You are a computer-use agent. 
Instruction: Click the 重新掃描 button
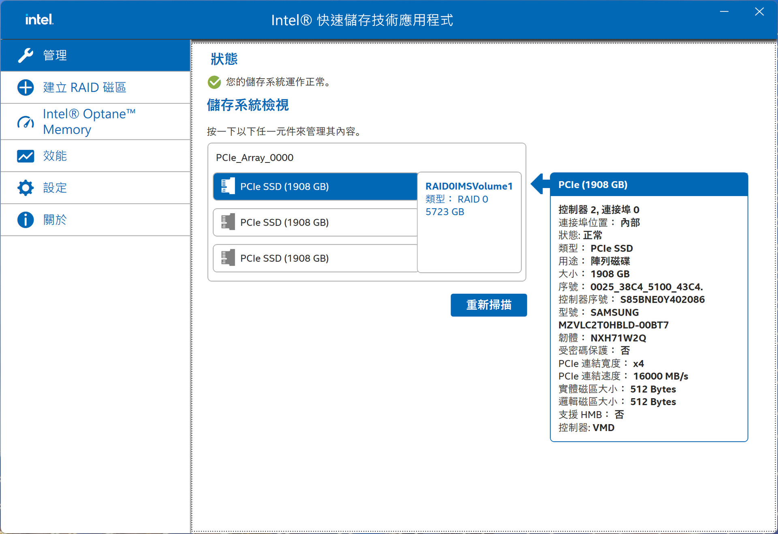489,305
